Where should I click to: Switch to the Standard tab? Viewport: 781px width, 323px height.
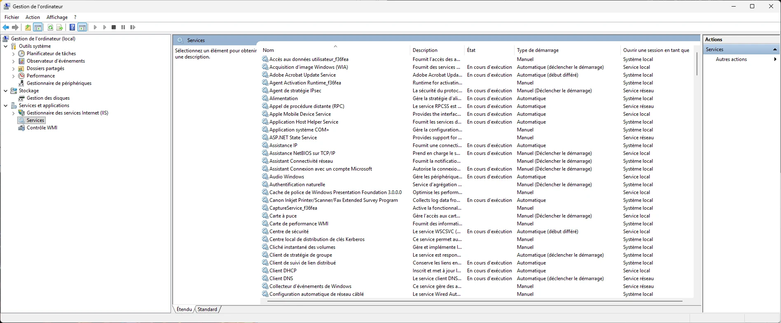pos(207,309)
